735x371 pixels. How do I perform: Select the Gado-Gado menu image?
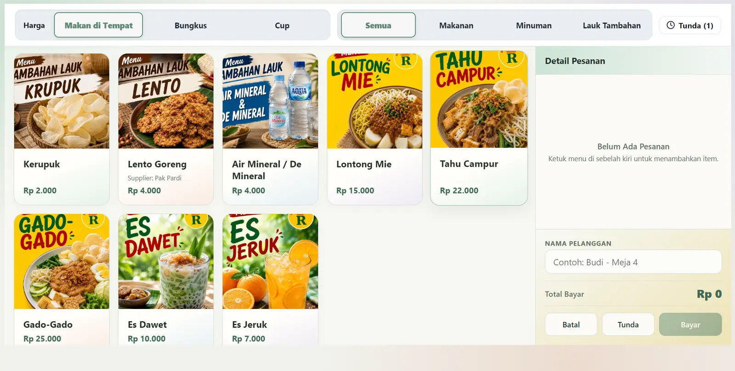pyautogui.click(x=62, y=261)
